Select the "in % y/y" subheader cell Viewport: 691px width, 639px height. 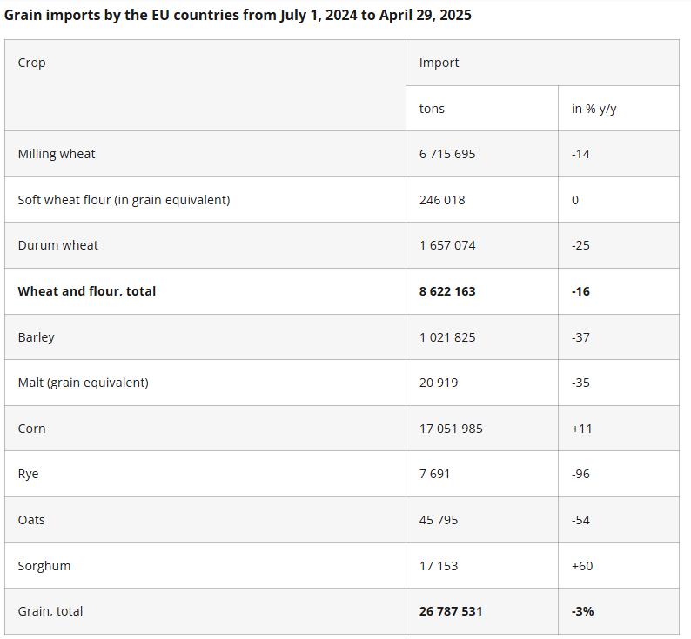click(594, 109)
